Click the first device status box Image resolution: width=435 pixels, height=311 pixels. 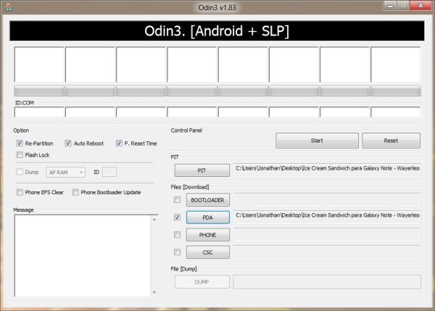click(39, 65)
